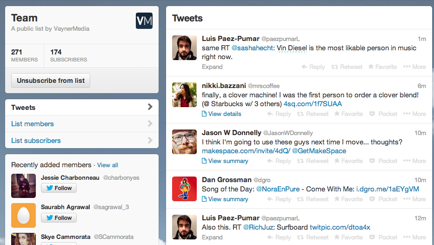Open Dan Grossman's profile picture
This screenshot has width=434, height=245.
pyautogui.click(x=184, y=189)
